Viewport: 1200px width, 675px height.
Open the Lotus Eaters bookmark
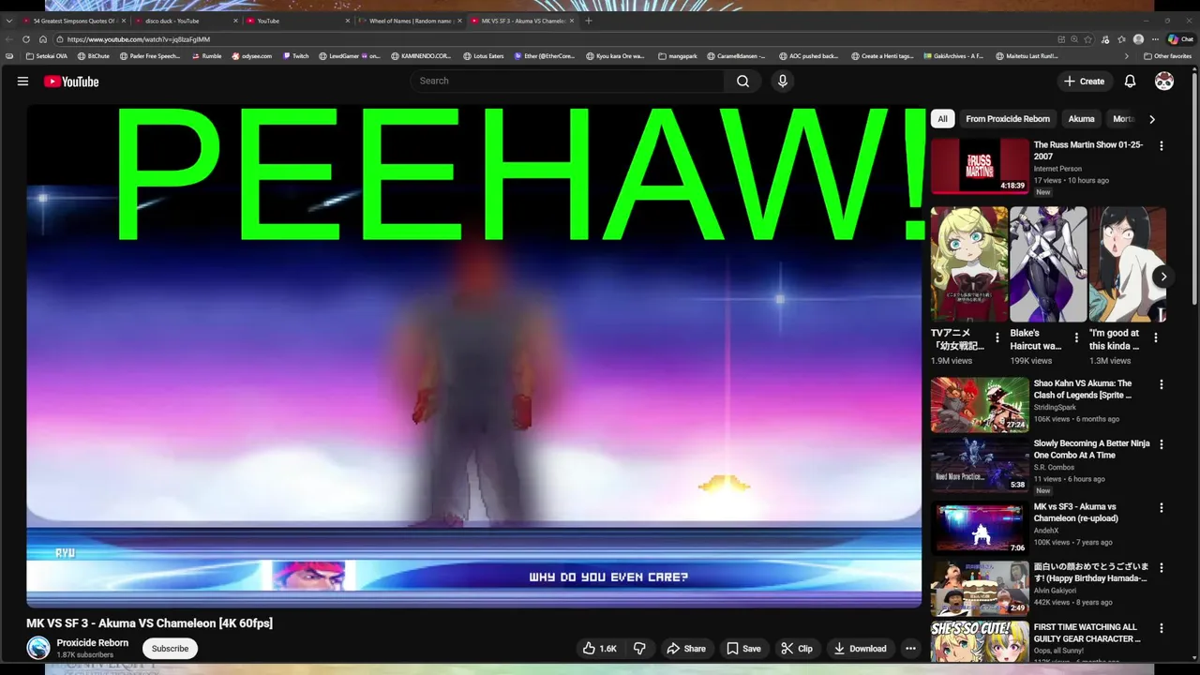[483, 56]
